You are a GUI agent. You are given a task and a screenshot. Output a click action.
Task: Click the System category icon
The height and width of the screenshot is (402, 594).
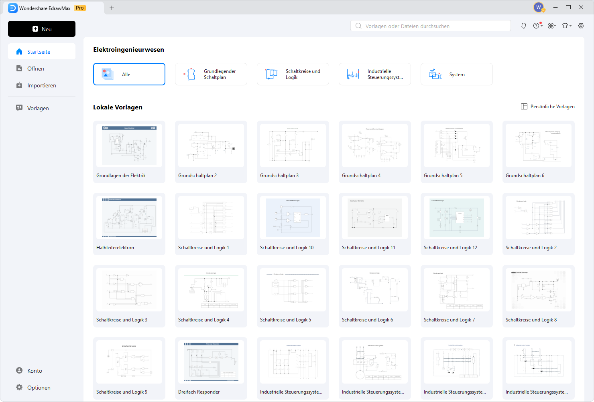pos(435,74)
